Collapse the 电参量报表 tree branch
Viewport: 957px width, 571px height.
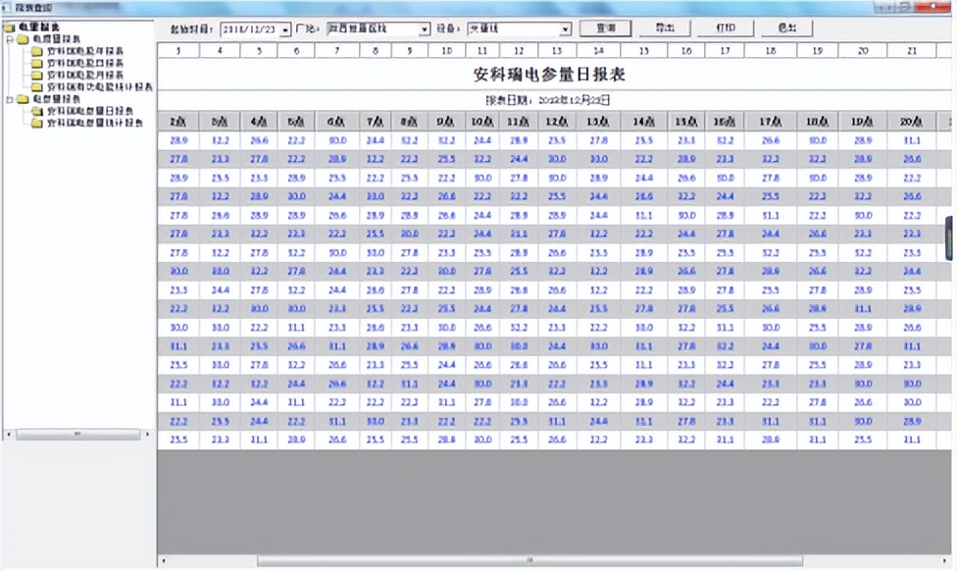pos(10,98)
